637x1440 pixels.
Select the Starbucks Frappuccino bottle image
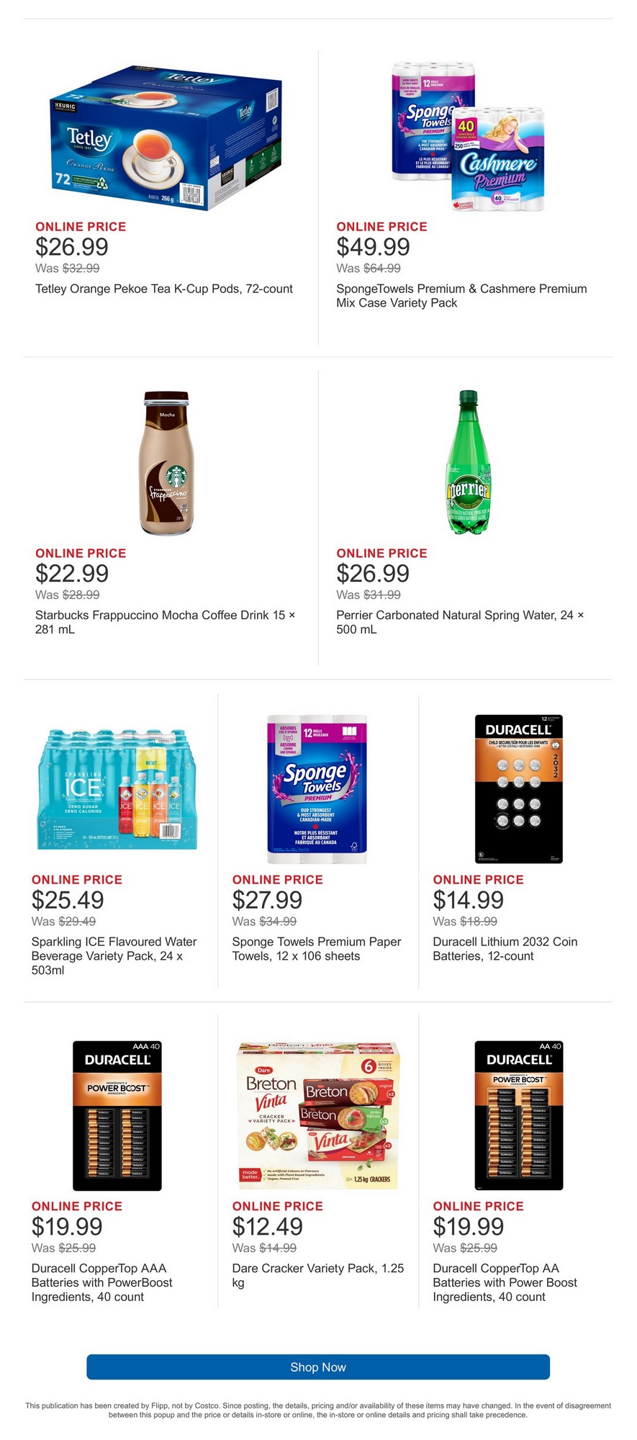(x=167, y=463)
